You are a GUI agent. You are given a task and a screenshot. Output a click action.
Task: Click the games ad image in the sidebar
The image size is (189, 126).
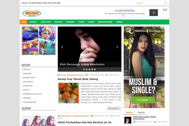[39, 41]
